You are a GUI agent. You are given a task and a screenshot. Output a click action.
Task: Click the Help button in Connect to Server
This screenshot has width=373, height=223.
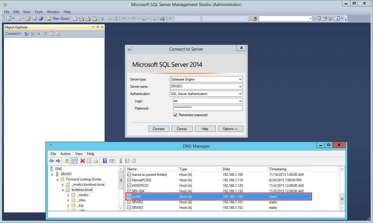pos(205,129)
